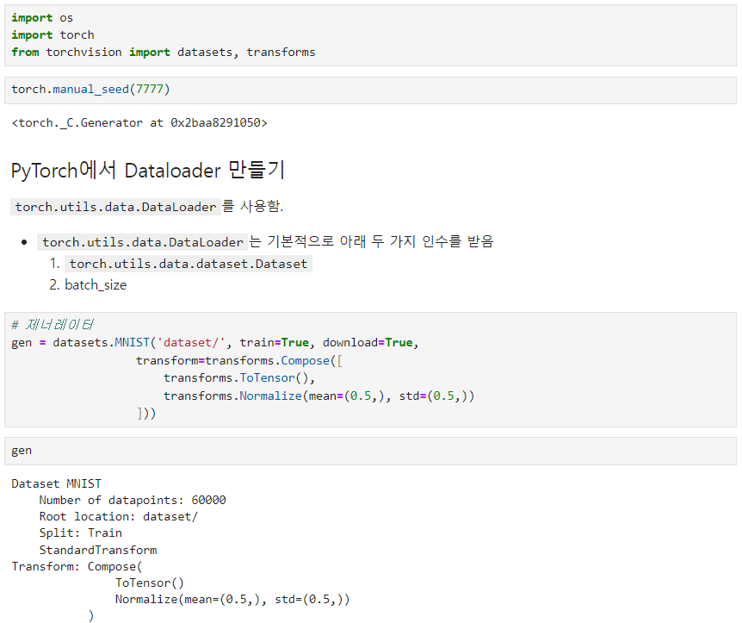Viewport: 742px width, 623px height.
Task: Click the 'torch.utils.data.DataLoader 를 사용함' line
Action: tap(147, 207)
